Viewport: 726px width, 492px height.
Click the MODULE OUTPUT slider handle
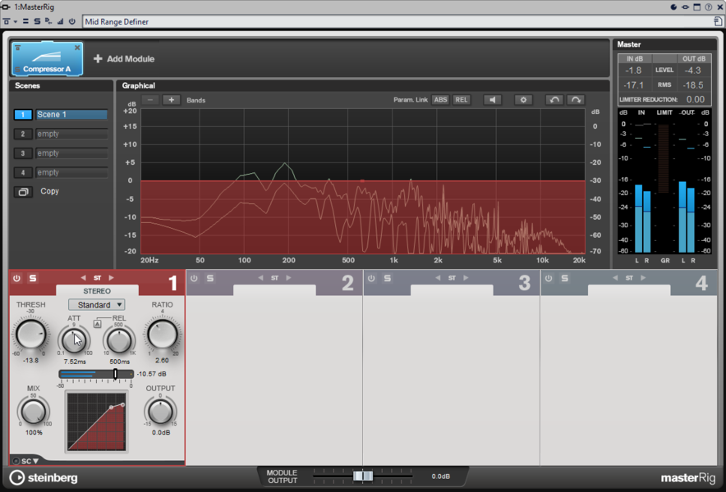tap(363, 476)
